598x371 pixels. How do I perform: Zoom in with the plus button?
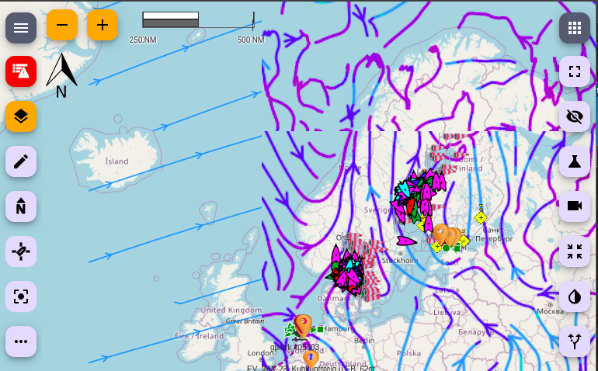103,25
